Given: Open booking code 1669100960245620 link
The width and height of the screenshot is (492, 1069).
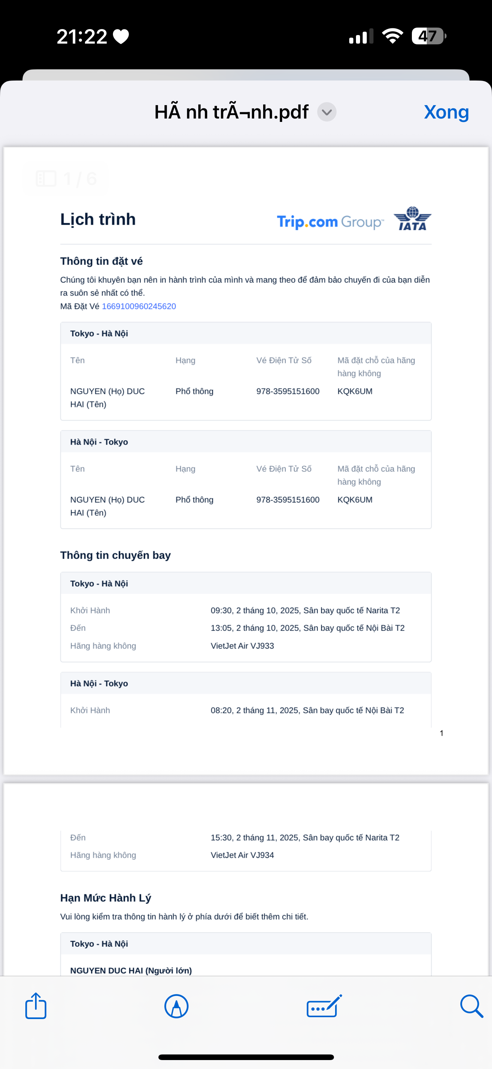Looking at the screenshot, I should tap(139, 306).
